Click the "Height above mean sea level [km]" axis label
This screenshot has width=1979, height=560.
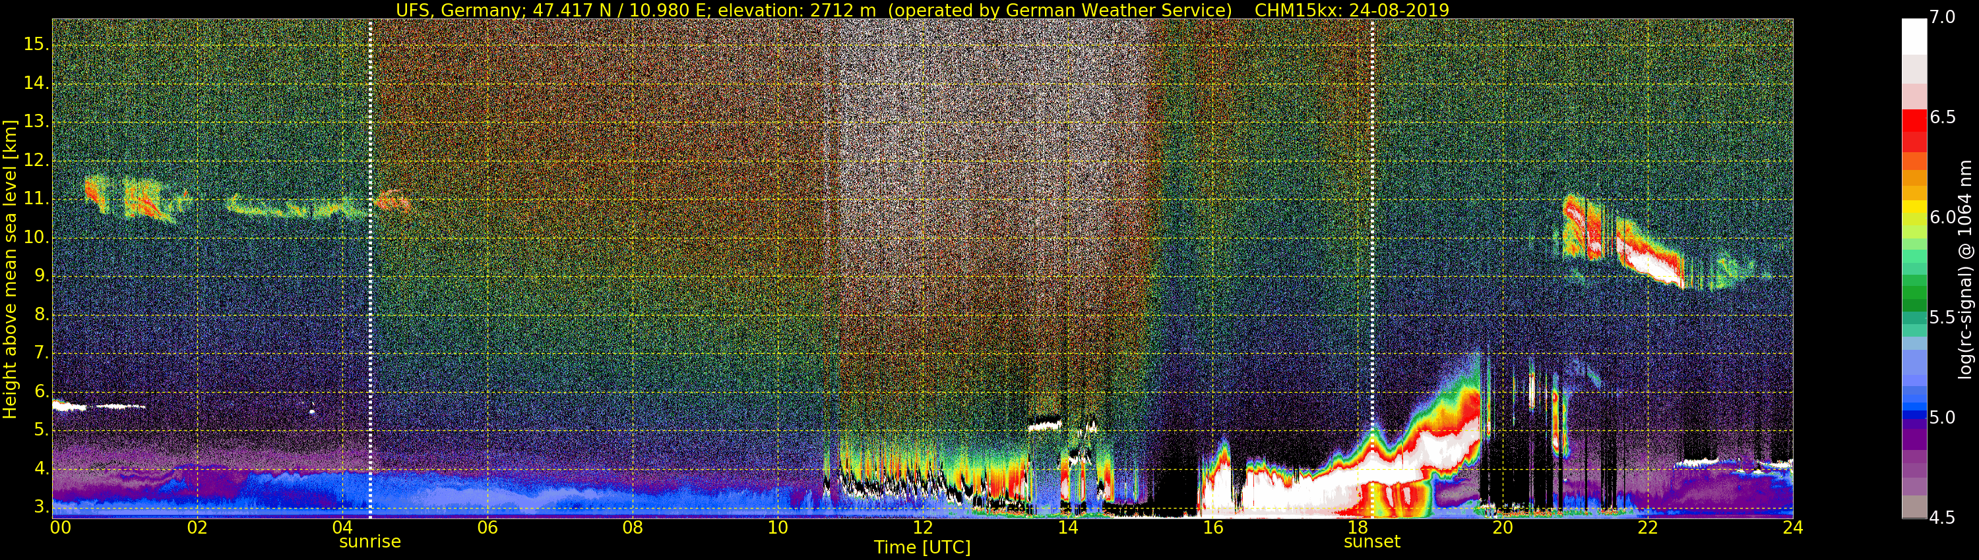[10, 269]
